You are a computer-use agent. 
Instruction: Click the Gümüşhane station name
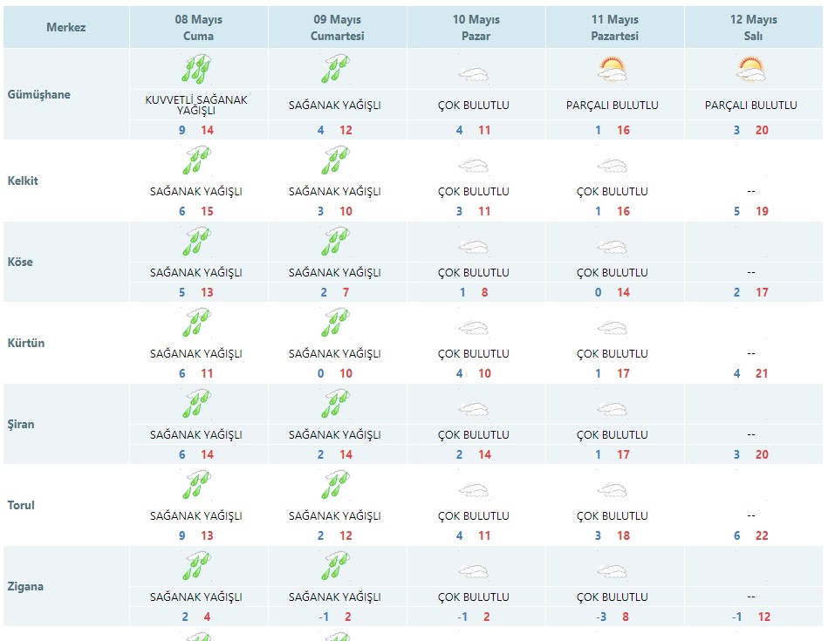[38, 94]
